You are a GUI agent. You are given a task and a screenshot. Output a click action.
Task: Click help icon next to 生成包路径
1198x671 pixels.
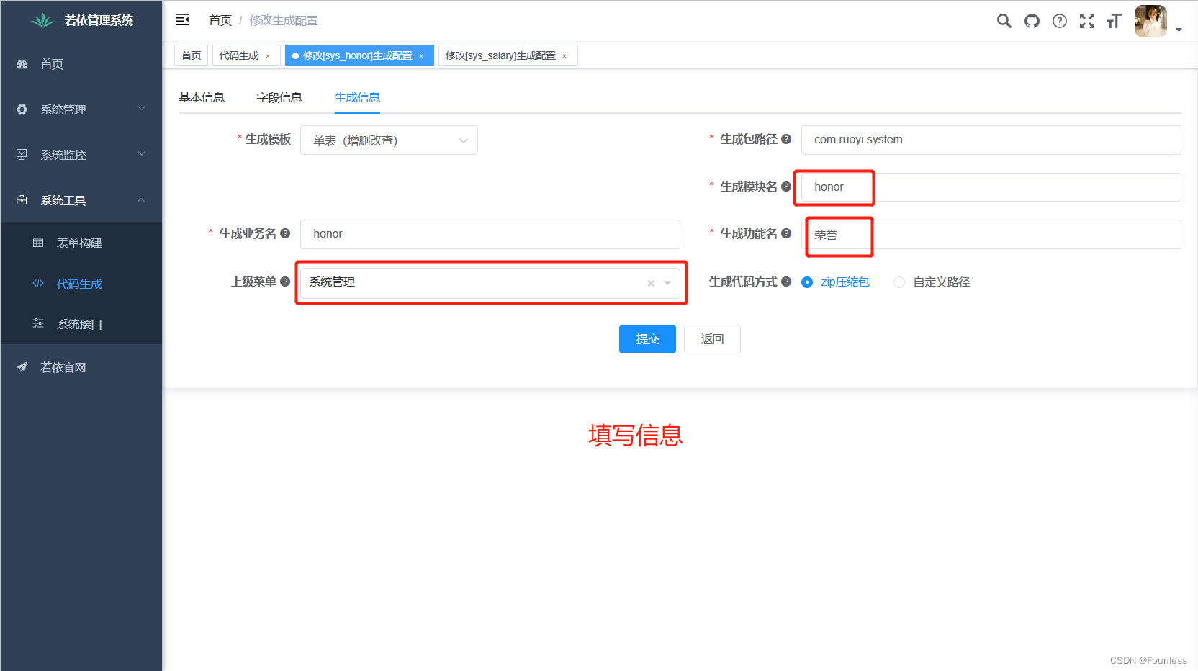tap(785, 139)
